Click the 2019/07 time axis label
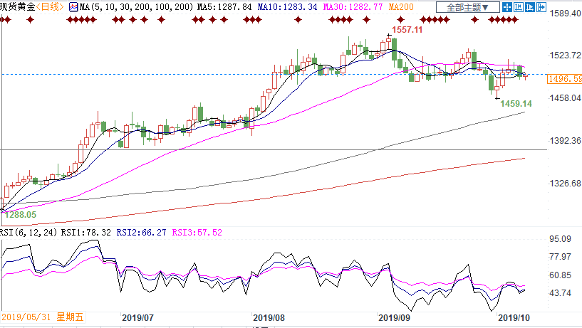 pos(137,318)
